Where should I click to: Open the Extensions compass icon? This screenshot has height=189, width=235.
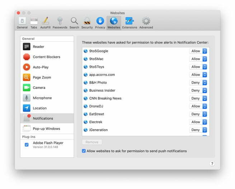(130, 21)
